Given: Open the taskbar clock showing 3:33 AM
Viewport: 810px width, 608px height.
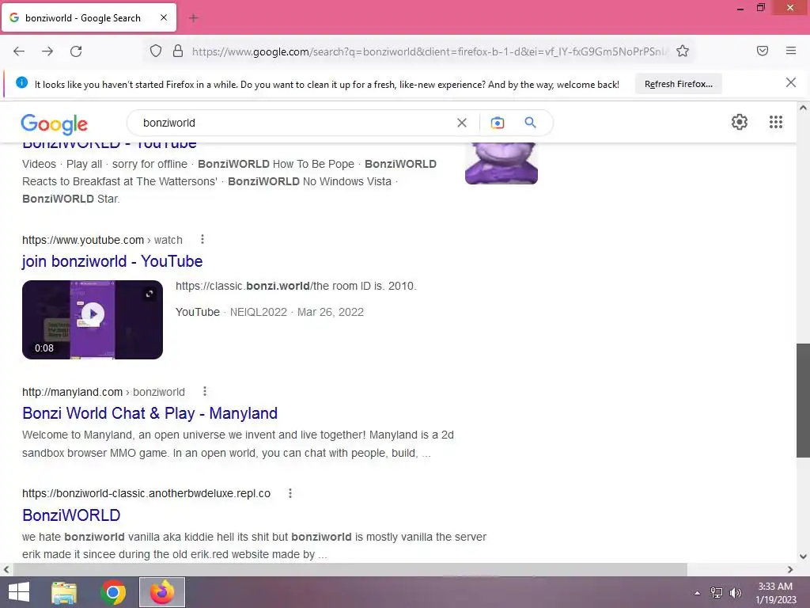Looking at the screenshot, I should 775,593.
